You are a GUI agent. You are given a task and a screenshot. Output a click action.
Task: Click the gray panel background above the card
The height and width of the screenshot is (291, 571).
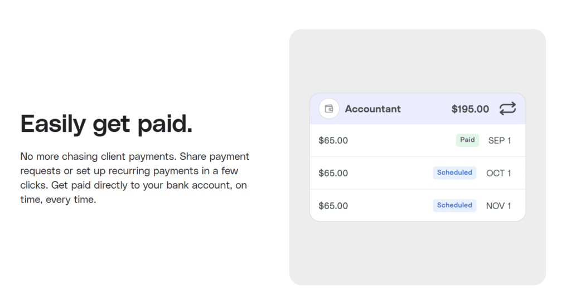point(417,61)
